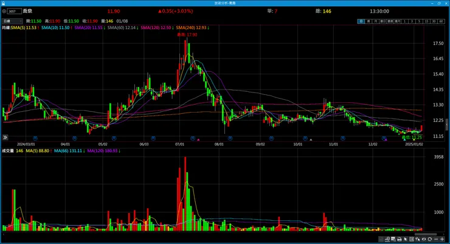Click the drawing tool icon in bottom toolbar
The width and height of the screenshot is (450, 244).
pos(387,239)
